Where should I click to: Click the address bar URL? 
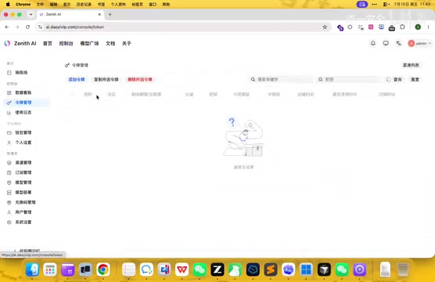click(x=75, y=27)
